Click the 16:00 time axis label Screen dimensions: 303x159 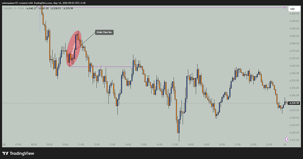[x=159, y=145]
